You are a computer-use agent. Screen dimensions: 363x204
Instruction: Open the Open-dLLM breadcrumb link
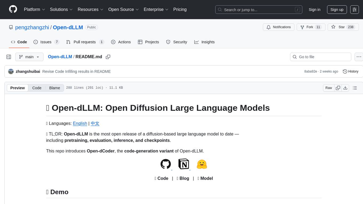coord(60,57)
